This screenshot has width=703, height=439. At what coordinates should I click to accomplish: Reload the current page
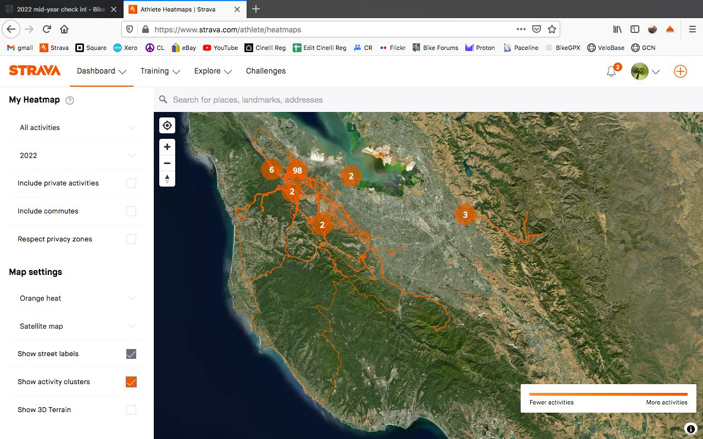click(47, 29)
